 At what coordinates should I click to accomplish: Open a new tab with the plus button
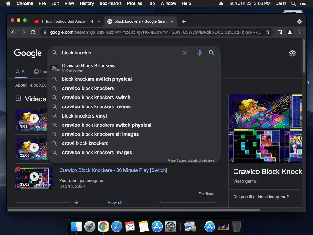pos(184,21)
